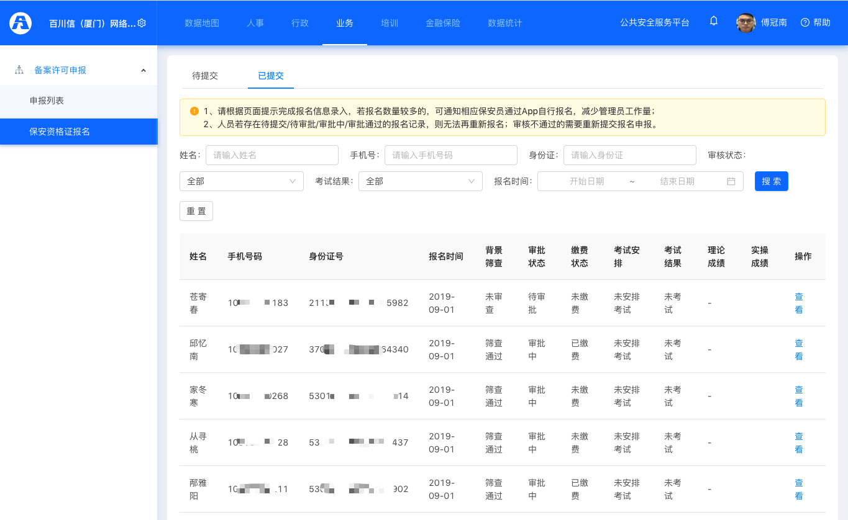Click 考试结果 column header
Image resolution: width=848 pixels, height=520 pixels.
point(673,256)
